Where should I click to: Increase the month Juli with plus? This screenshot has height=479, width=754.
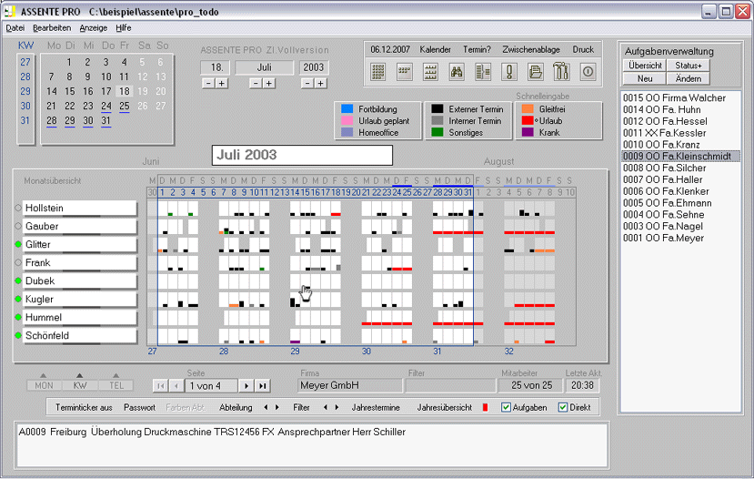pyautogui.click(x=269, y=83)
